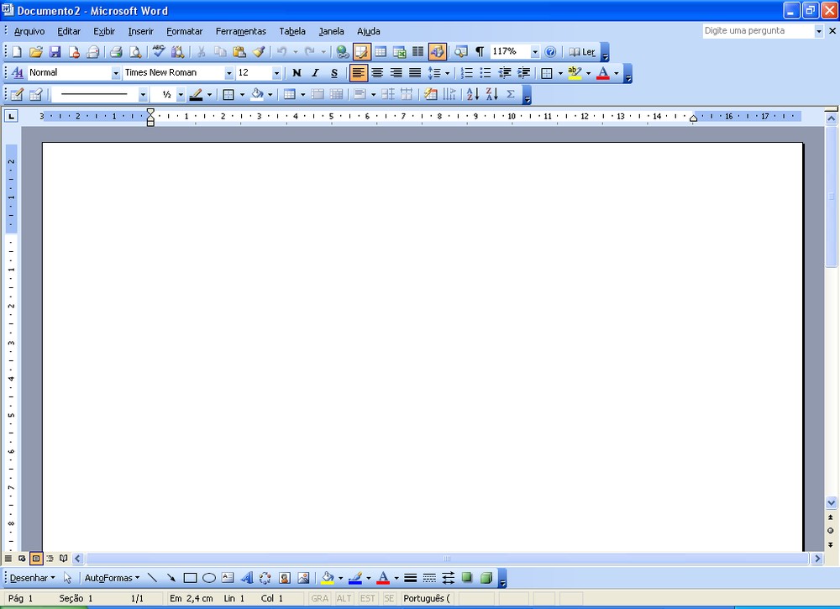The width and height of the screenshot is (840, 609).
Task: Open the Times New Roman font dropdown
Action: pos(229,73)
